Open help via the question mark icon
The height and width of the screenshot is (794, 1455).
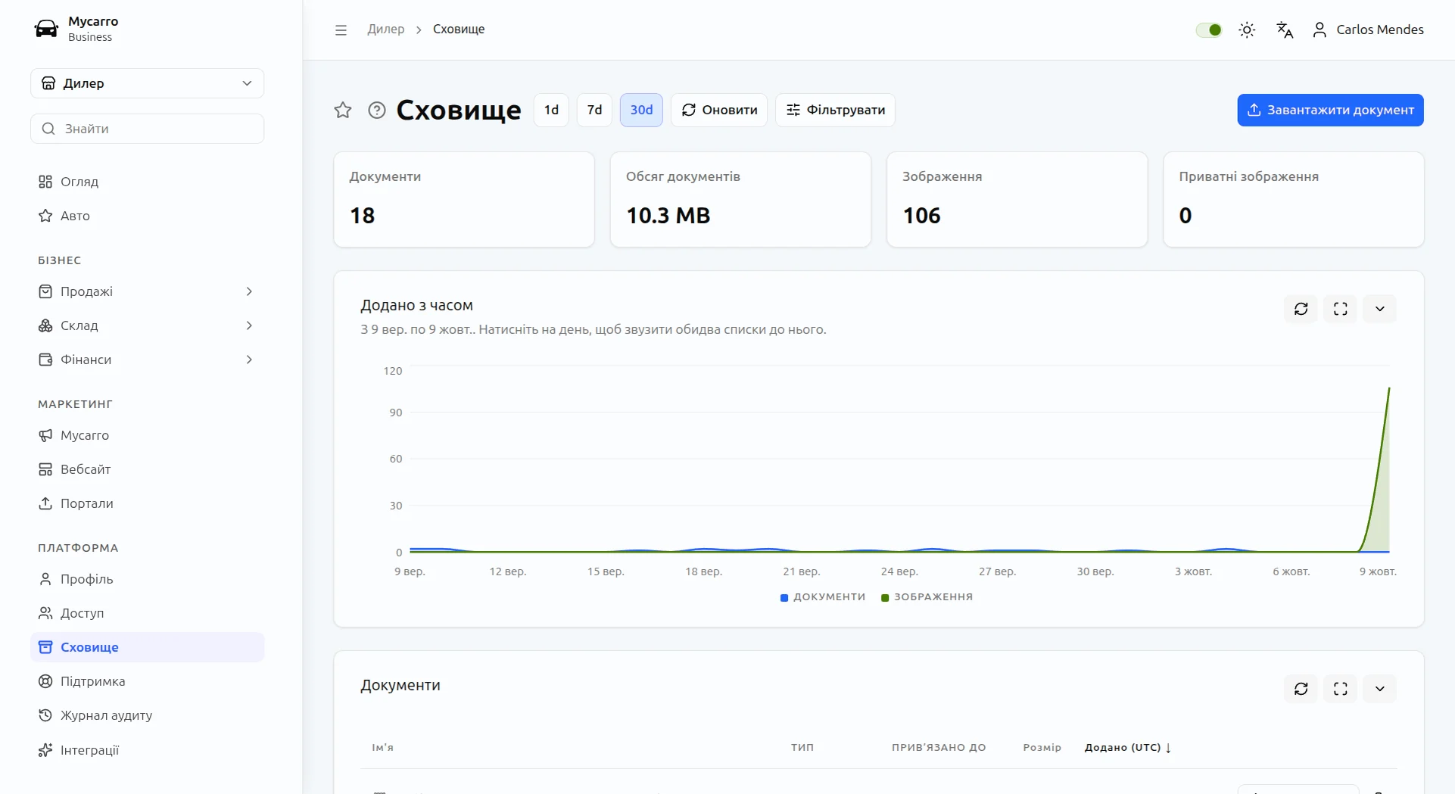coord(377,110)
